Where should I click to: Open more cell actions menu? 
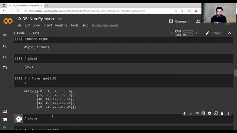228,113
